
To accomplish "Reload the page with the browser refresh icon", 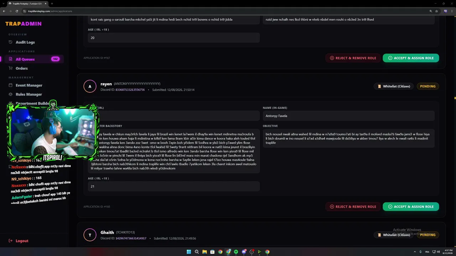I will click(17, 11).
